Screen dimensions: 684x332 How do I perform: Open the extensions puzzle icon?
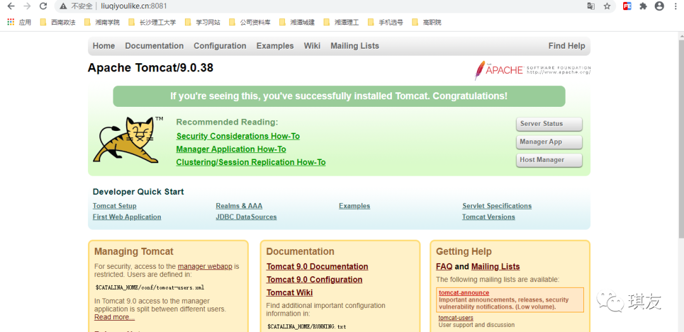(643, 6)
